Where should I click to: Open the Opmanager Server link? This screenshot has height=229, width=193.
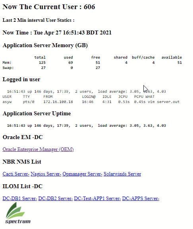click(82, 174)
